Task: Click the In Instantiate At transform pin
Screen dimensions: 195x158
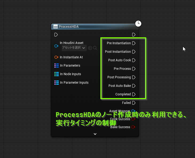Action: (x=56, y=57)
